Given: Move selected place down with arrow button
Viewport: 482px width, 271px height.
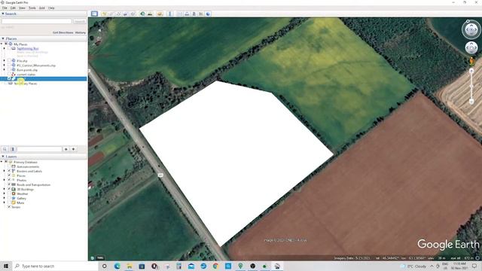Looking at the screenshot, I should click(x=74, y=149).
